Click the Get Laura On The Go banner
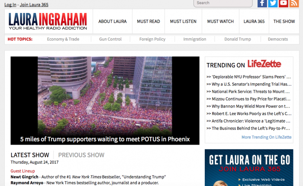Viewport: 303px width, 186px height. click(x=249, y=167)
